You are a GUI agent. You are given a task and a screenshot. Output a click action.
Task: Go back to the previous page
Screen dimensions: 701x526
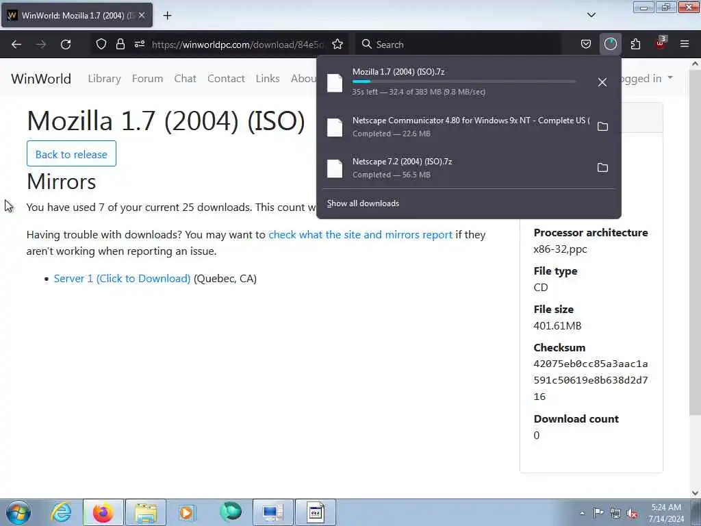coord(16,45)
